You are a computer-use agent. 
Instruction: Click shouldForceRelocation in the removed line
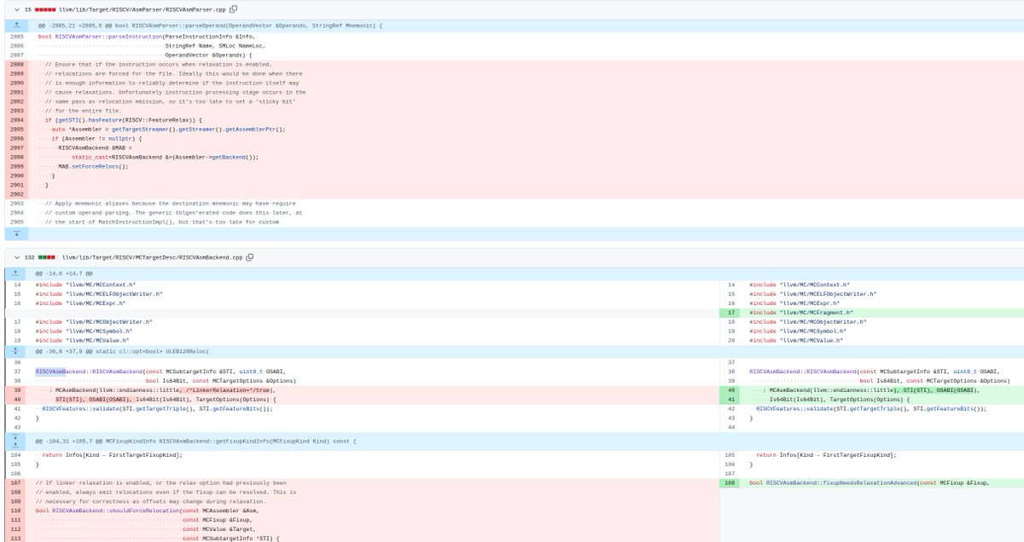[x=145, y=511]
